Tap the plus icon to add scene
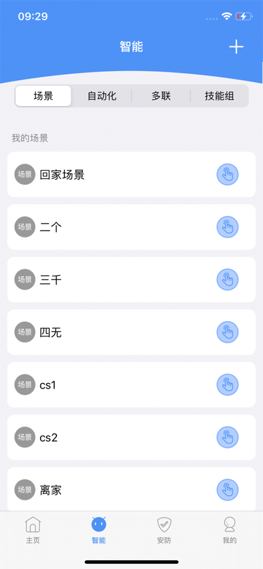 pyautogui.click(x=236, y=47)
